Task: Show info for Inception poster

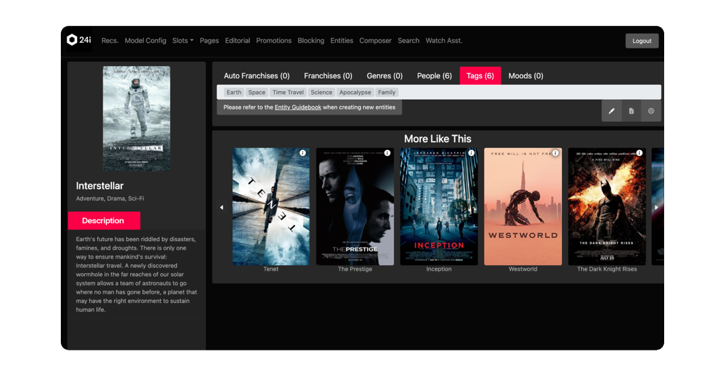Action: click(471, 153)
